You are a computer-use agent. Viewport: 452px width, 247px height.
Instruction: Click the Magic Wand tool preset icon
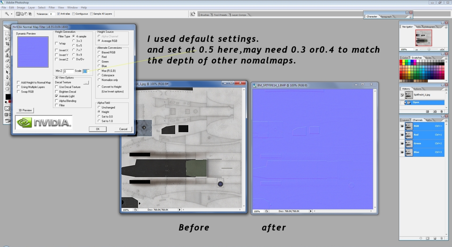point(7,14)
